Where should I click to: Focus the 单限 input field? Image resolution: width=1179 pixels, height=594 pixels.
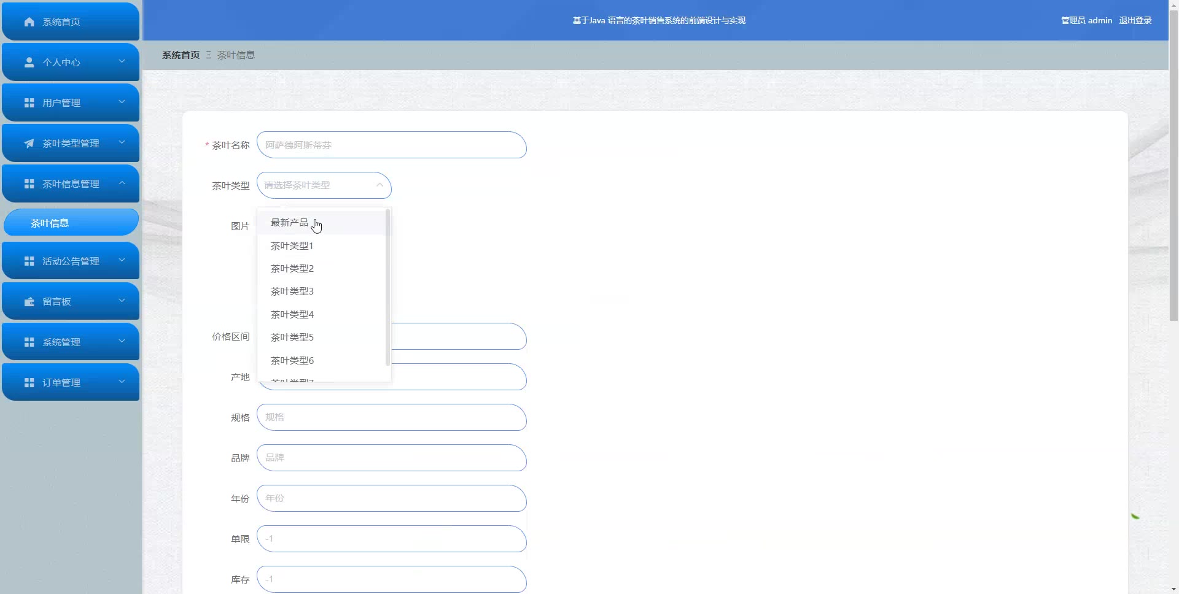392,539
